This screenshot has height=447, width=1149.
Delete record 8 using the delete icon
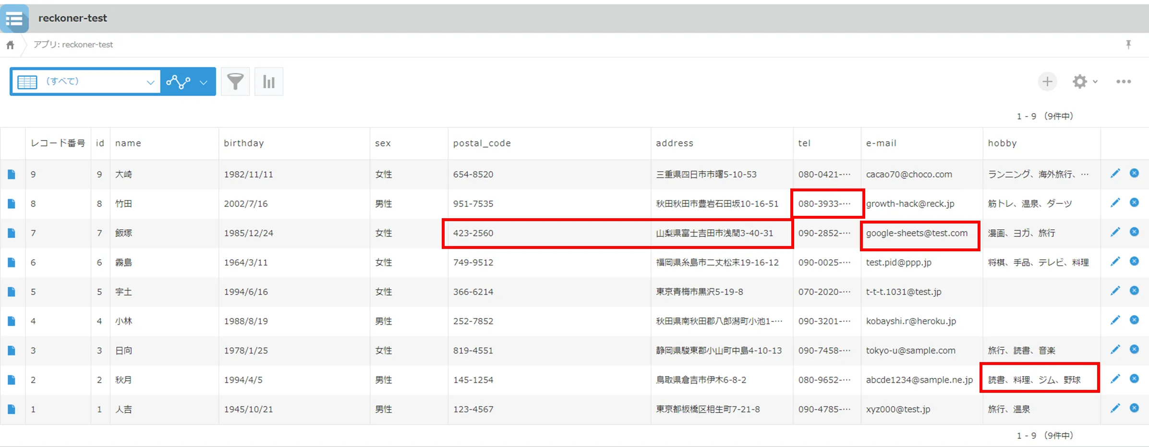pos(1134,203)
